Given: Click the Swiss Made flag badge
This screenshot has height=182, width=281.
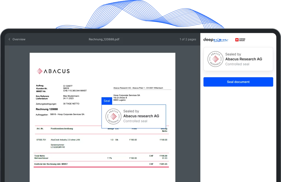Looking at the screenshot, I should 240,40.
